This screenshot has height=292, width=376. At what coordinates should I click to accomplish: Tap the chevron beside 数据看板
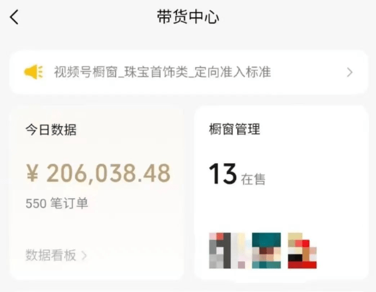point(84,256)
